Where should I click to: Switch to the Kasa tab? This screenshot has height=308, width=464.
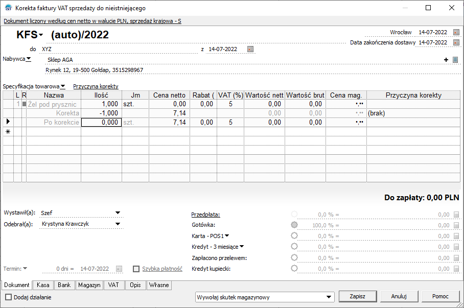(43, 285)
